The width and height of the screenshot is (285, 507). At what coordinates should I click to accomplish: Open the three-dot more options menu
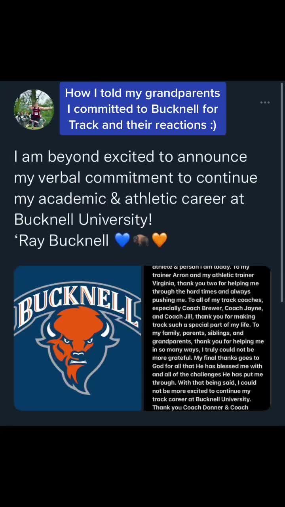[x=265, y=103]
